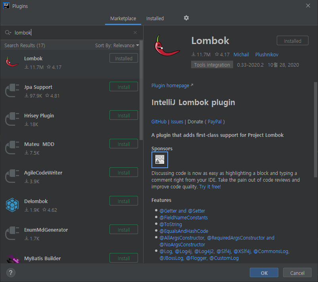Click the Lombok chili icon in results
This screenshot has height=282, width=318.
(x=12, y=61)
